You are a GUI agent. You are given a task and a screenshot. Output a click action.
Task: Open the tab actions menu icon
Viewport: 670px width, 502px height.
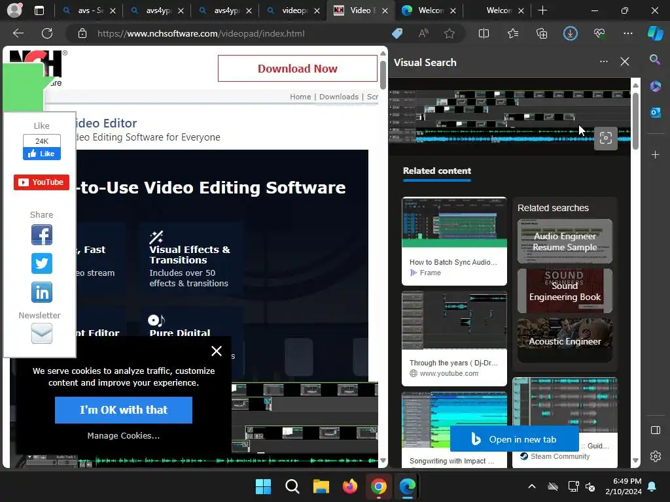39,10
